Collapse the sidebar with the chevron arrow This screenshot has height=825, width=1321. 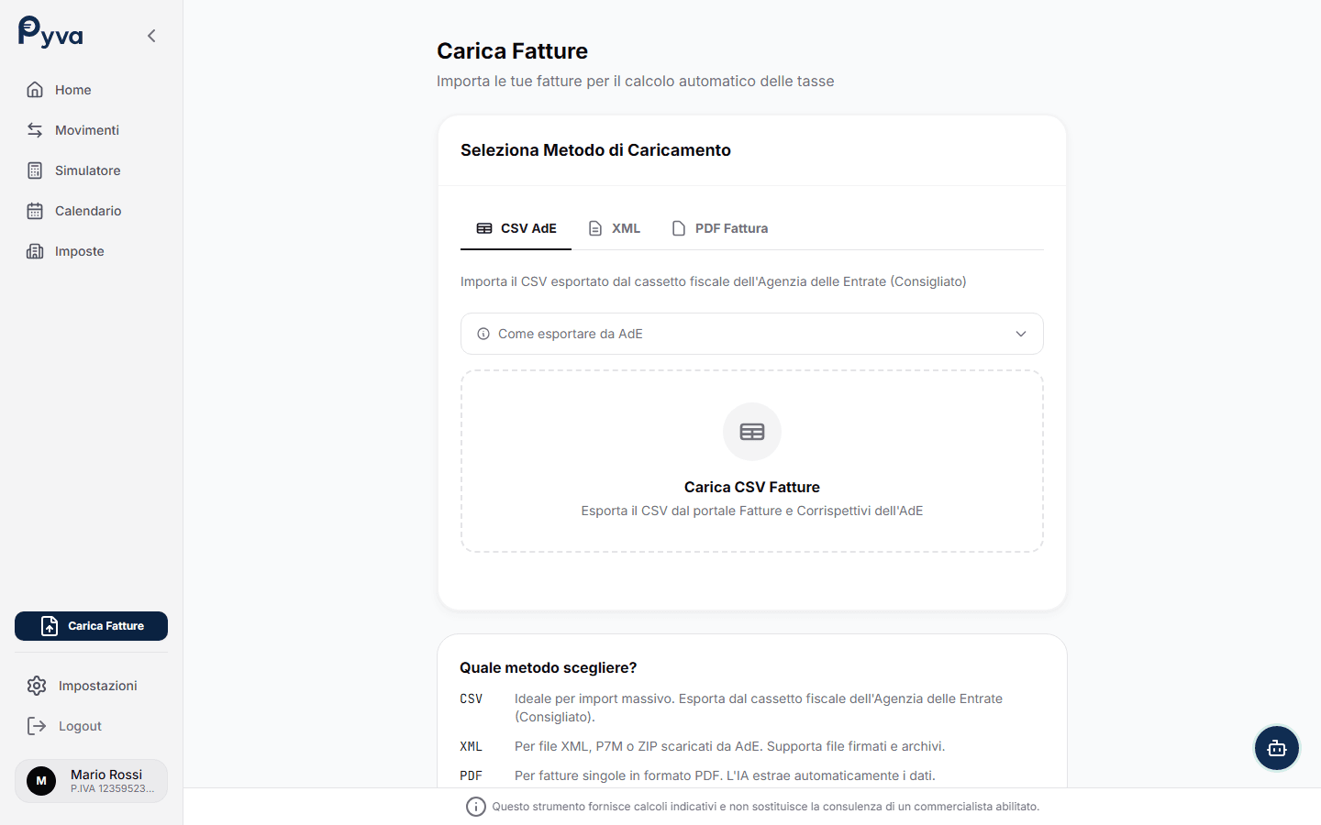(x=151, y=36)
